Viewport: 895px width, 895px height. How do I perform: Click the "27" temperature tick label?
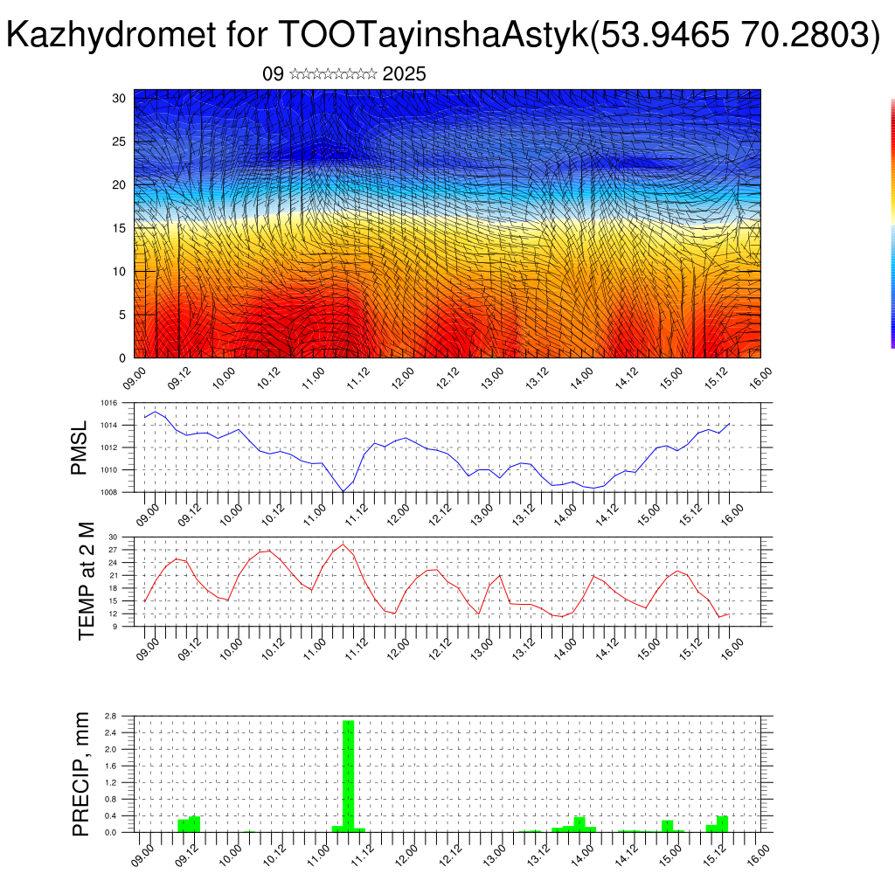[x=113, y=550]
